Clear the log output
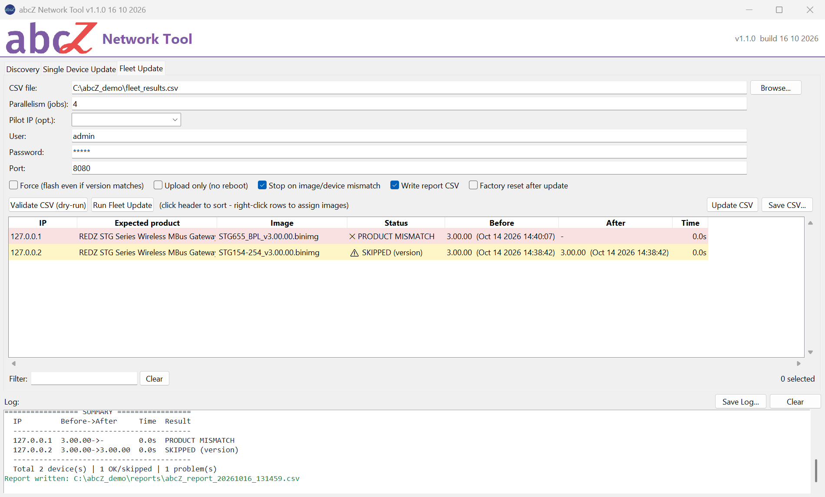 click(795, 402)
